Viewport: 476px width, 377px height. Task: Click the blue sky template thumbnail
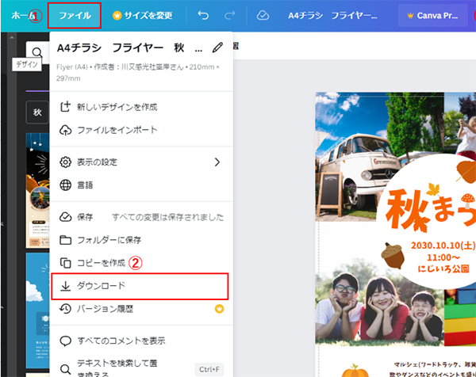37,310
